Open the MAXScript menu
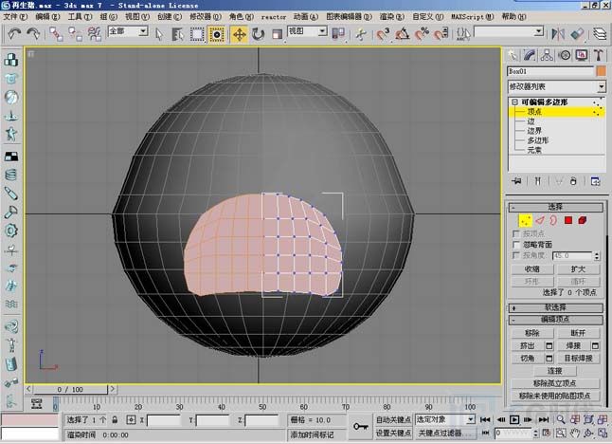The image size is (612, 444). click(x=473, y=17)
